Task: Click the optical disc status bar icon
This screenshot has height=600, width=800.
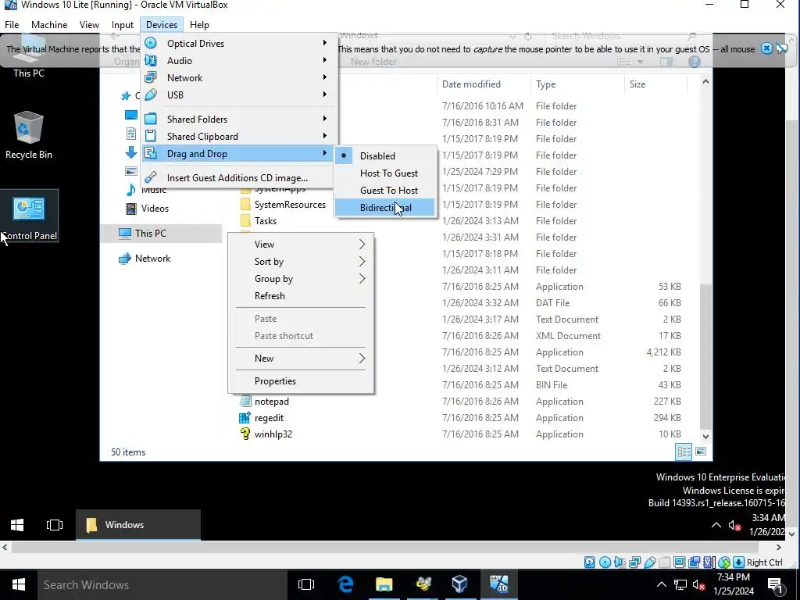Action: tap(605, 562)
